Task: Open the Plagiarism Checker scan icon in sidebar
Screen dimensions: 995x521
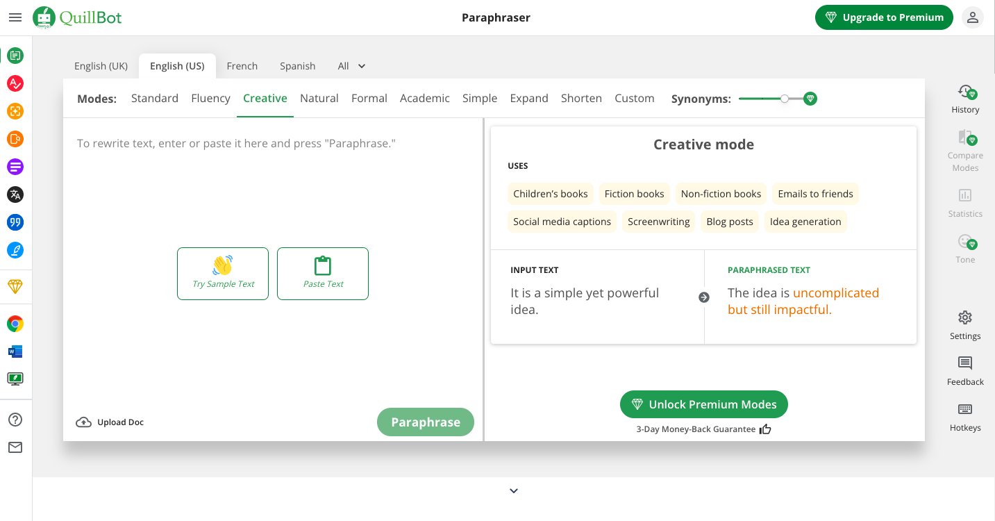Action: [x=15, y=111]
